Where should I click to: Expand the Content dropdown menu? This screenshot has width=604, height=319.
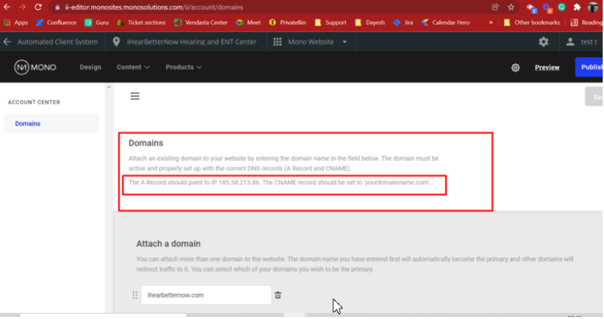tap(133, 68)
